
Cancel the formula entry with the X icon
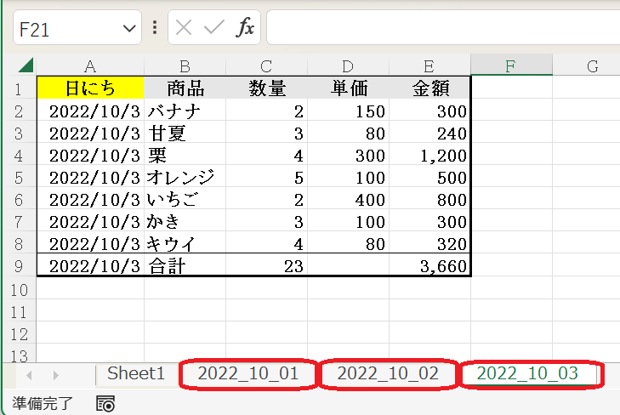pyautogui.click(x=184, y=28)
